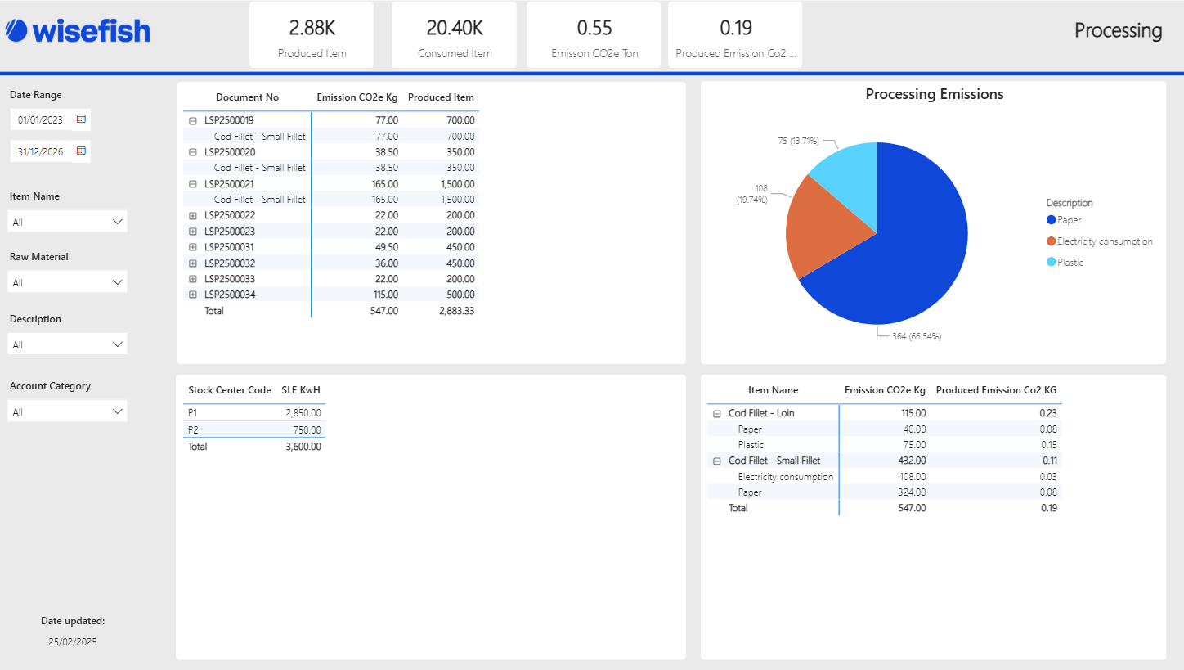Collapse the Cod Fillet - Loin group

click(x=717, y=414)
